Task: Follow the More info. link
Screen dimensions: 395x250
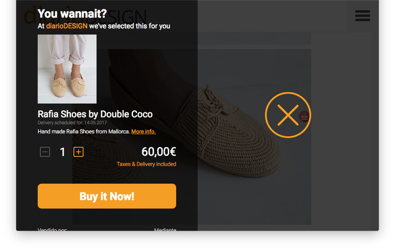Action: 143,132
